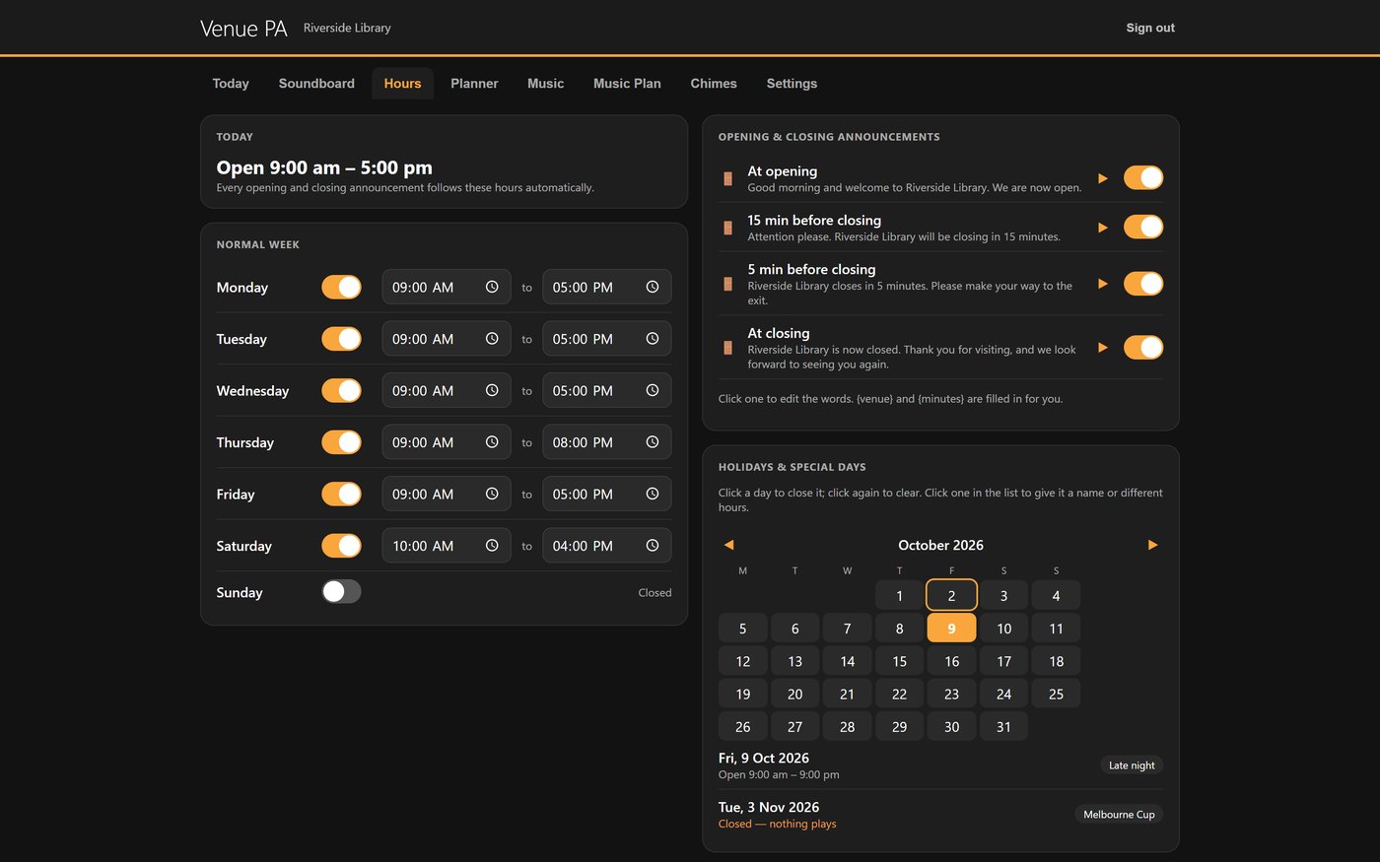
Task: Open clock picker for Tuesday closing time
Action: click(652, 339)
